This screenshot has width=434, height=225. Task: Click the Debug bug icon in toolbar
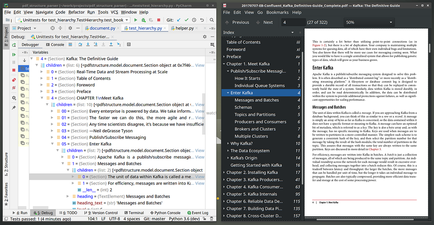[144, 20]
